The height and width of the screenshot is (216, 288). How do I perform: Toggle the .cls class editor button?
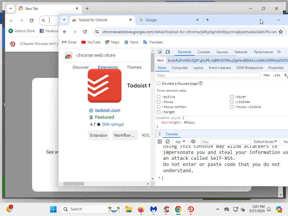[x=276, y=75]
